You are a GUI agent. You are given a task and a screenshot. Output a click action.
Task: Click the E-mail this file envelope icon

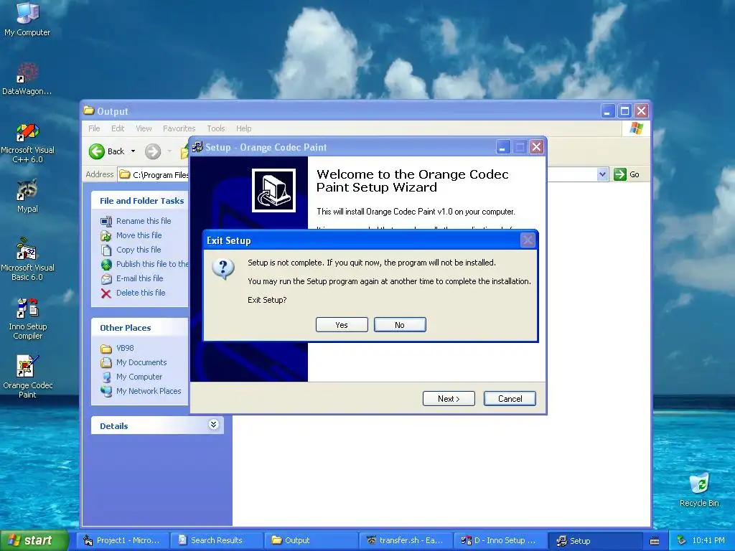coord(106,279)
